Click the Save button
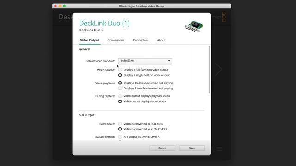The width and height of the screenshot is (296, 166). (x=192, y=148)
